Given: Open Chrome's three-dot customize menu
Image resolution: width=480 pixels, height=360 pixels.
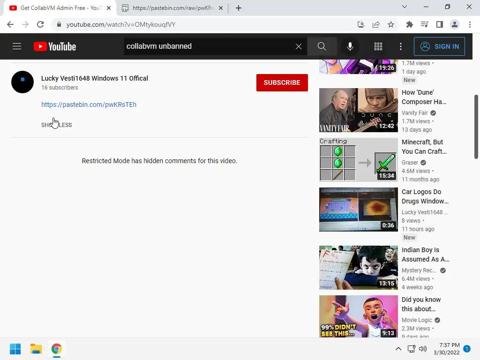Looking at the screenshot, I should coord(470,24).
